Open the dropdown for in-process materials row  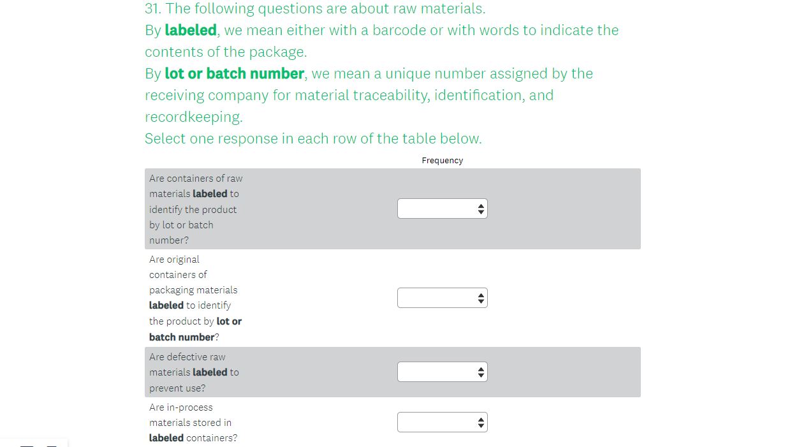pyautogui.click(x=442, y=422)
